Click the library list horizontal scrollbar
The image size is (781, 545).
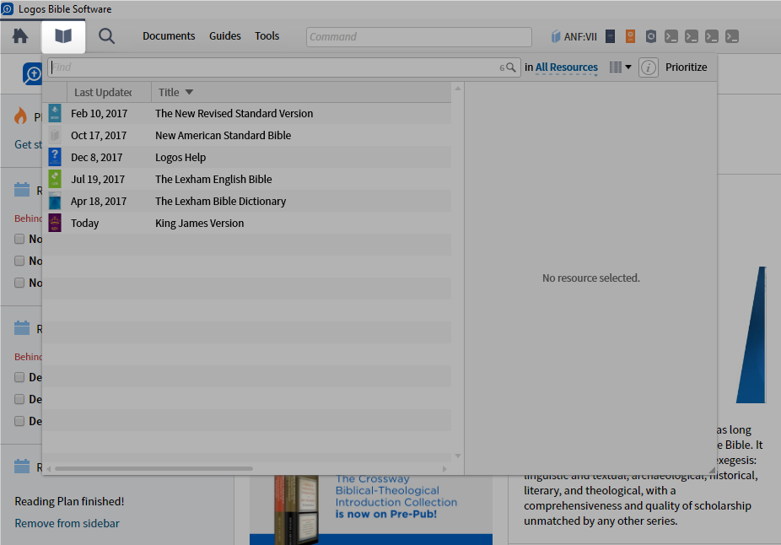[x=154, y=469]
